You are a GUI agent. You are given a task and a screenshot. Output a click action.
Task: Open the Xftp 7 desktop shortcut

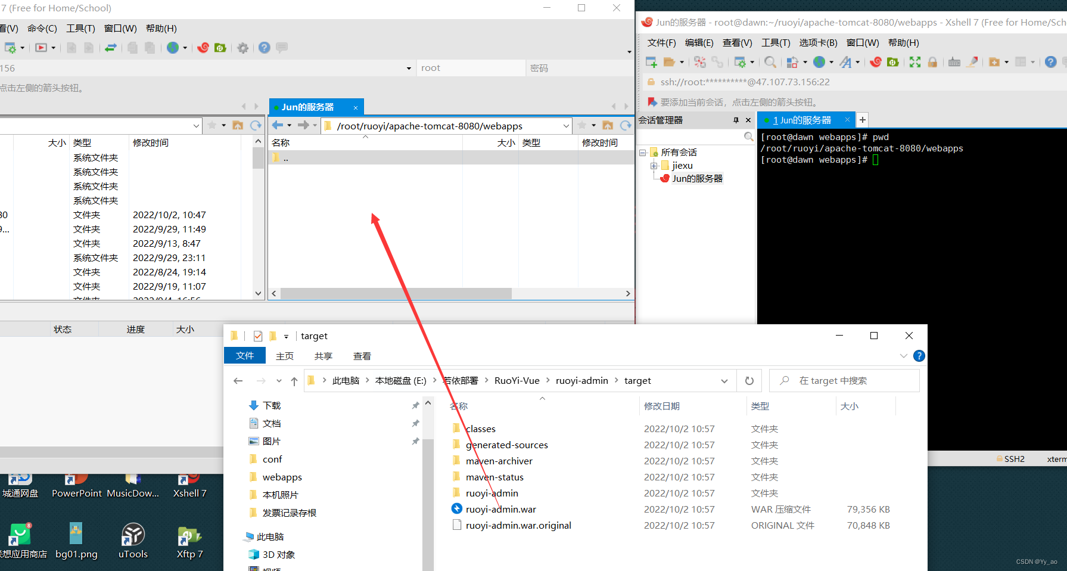[189, 541]
